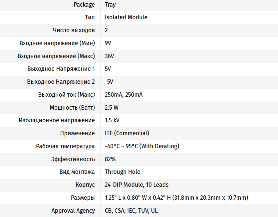Click the 'Входное напряжение (Макс)' label
The height and width of the screenshot is (217, 278).
(56, 56)
